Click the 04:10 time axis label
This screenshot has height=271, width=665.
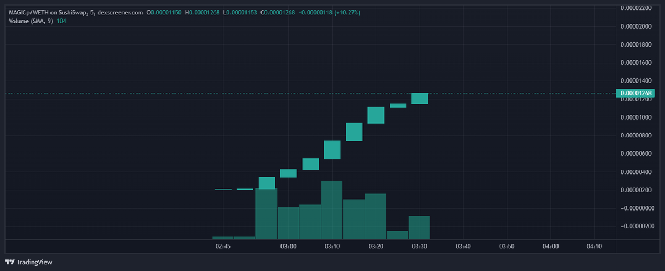point(594,246)
